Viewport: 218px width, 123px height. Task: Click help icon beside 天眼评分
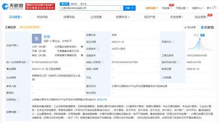coord(173,42)
